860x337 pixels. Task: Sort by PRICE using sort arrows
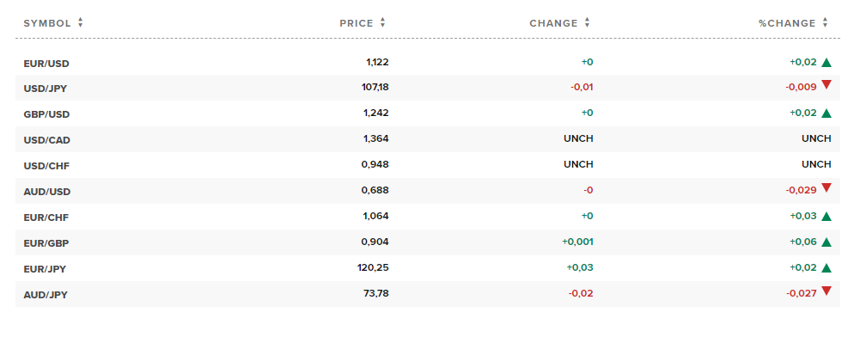click(x=383, y=23)
